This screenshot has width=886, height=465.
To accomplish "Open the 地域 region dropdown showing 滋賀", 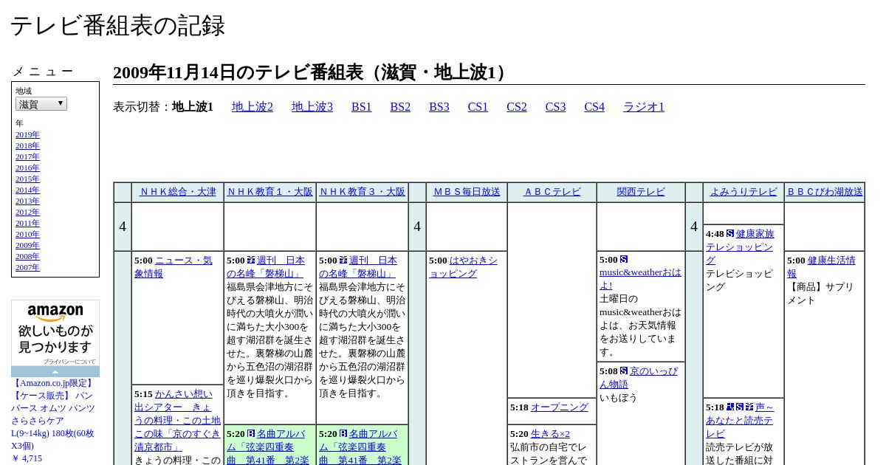I will (41, 104).
